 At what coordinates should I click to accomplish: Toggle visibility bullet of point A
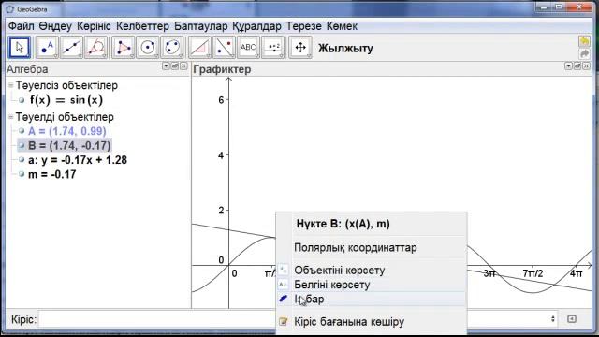coord(22,131)
